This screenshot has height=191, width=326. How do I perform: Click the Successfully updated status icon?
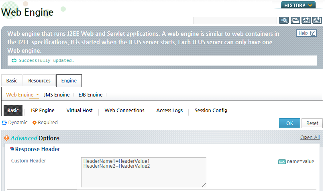point(14,61)
